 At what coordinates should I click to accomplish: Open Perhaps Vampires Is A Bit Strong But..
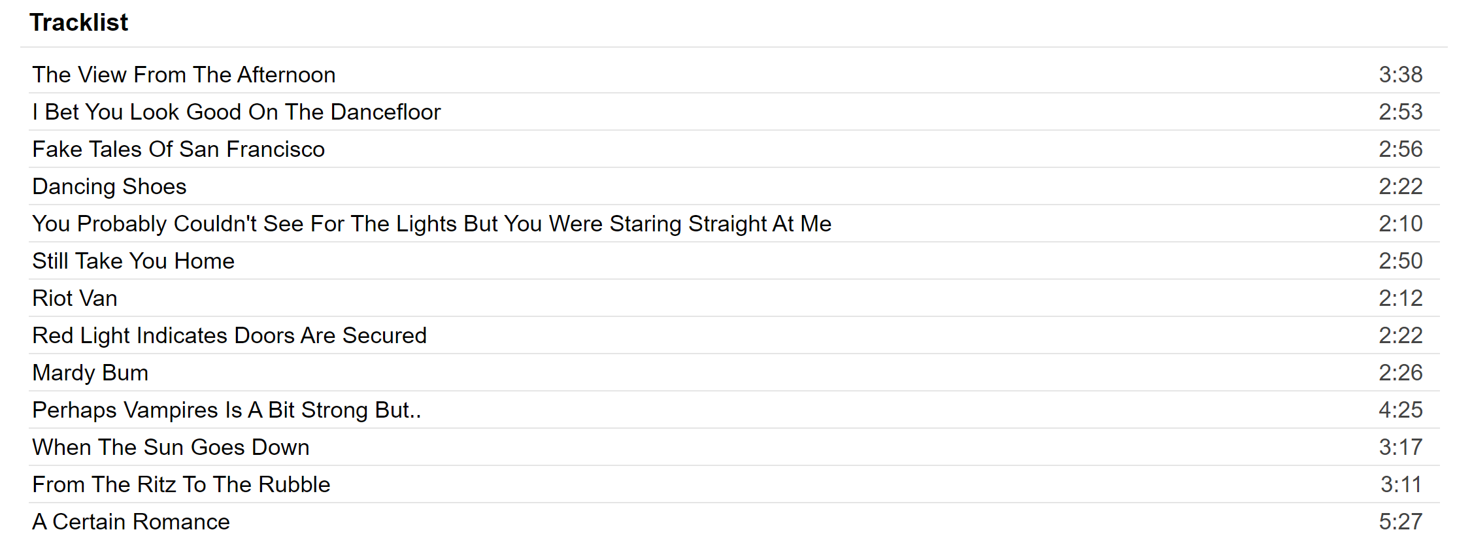point(227,410)
